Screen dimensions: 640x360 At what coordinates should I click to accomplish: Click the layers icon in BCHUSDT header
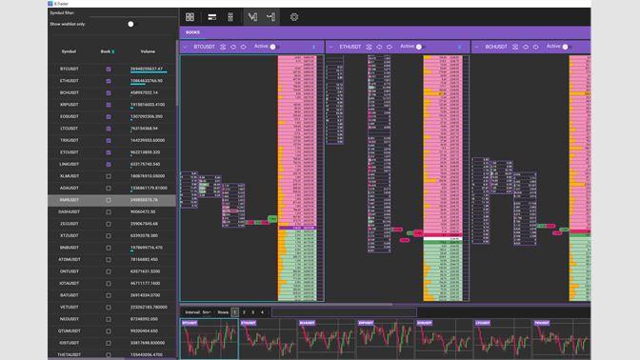[515, 47]
